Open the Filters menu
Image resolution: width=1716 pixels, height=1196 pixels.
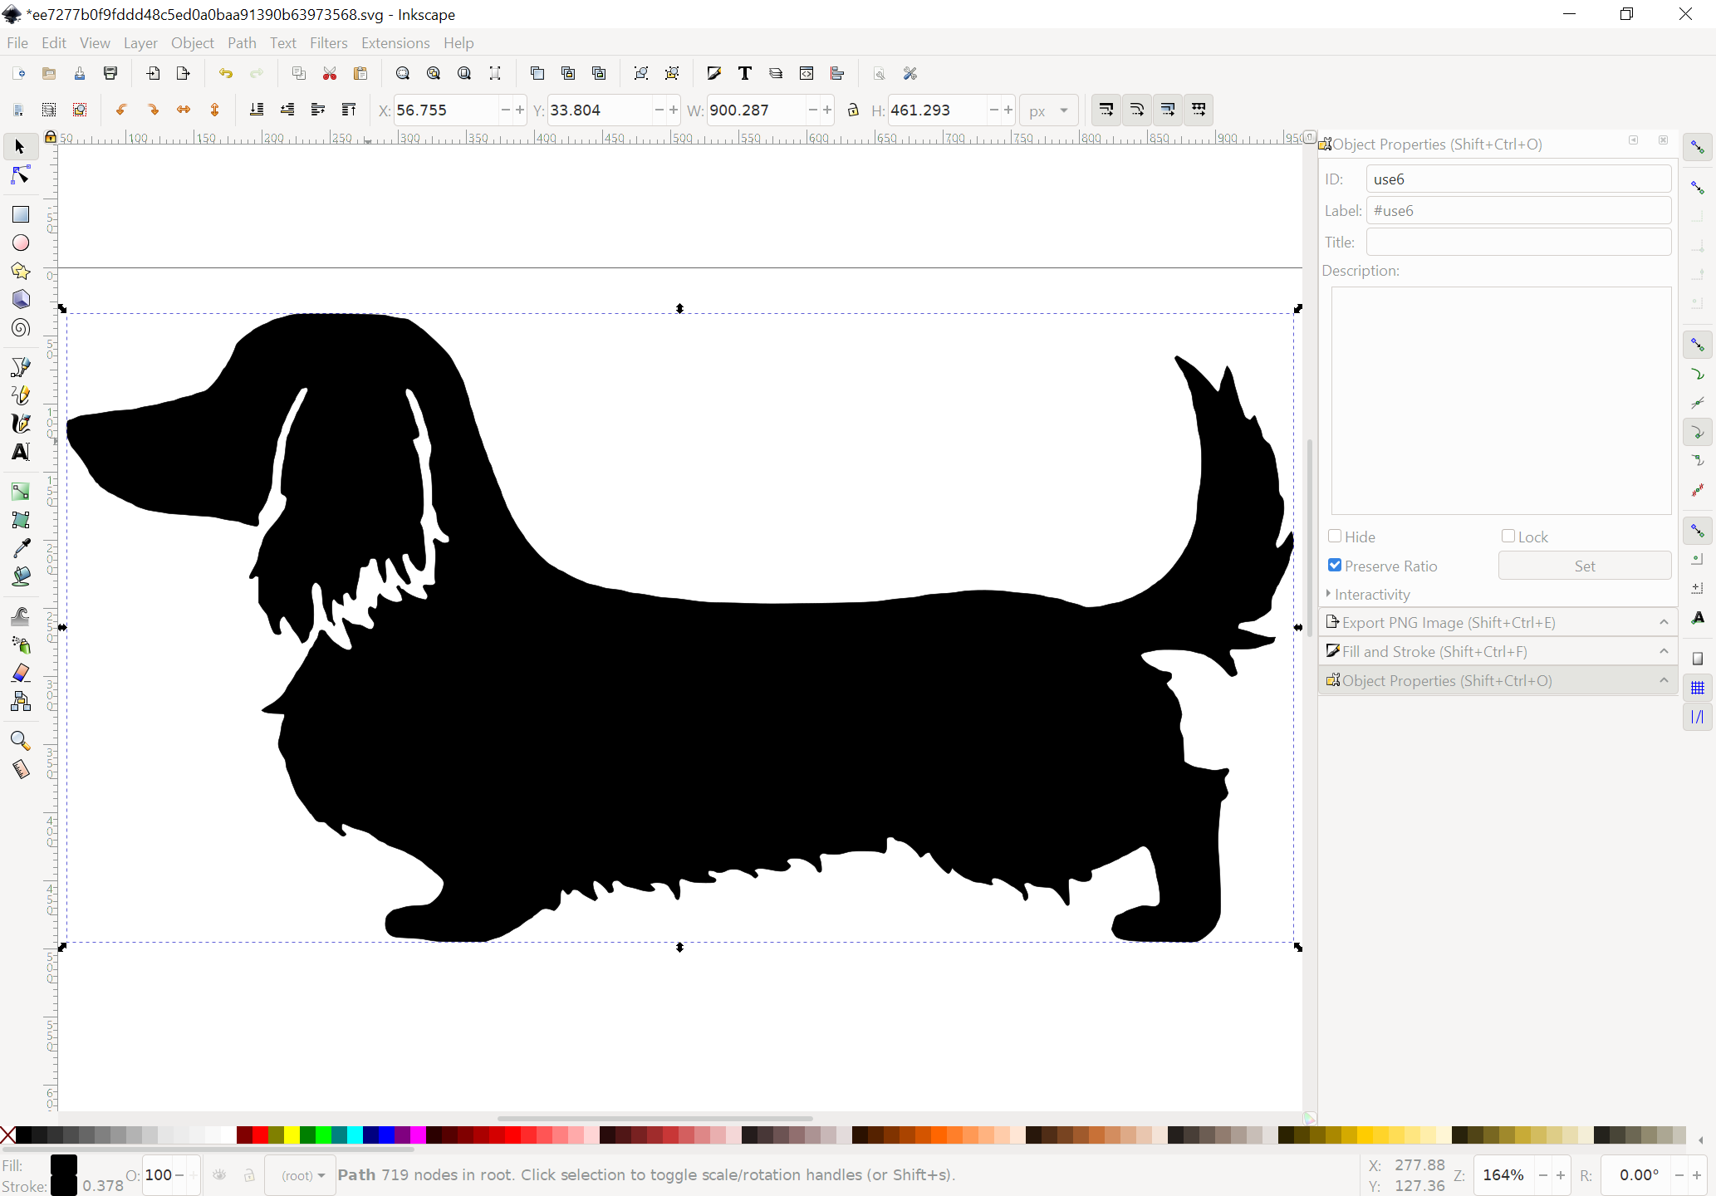pyautogui.click(x=328, y=43)
